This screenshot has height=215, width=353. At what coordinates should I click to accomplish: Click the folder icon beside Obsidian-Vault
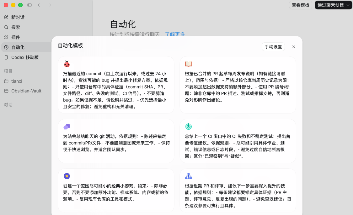pos(6,91)
